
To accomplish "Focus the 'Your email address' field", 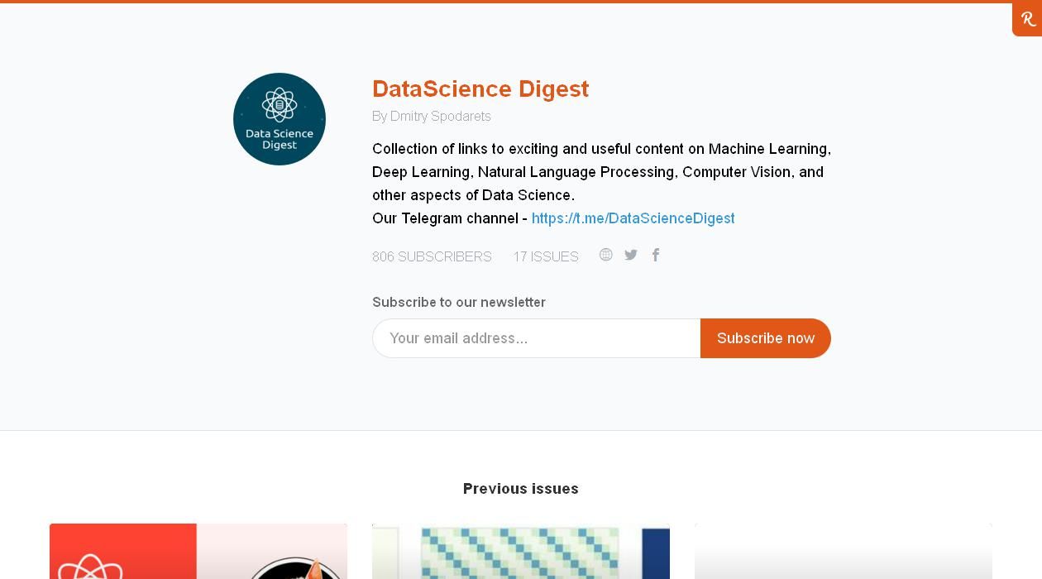I will point(536,338).
